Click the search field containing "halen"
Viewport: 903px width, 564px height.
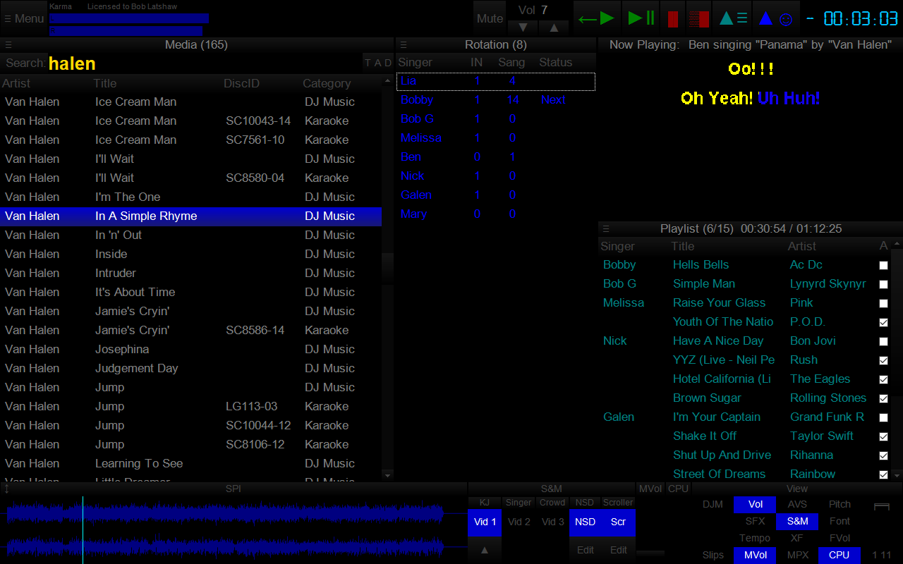point(205,63)
